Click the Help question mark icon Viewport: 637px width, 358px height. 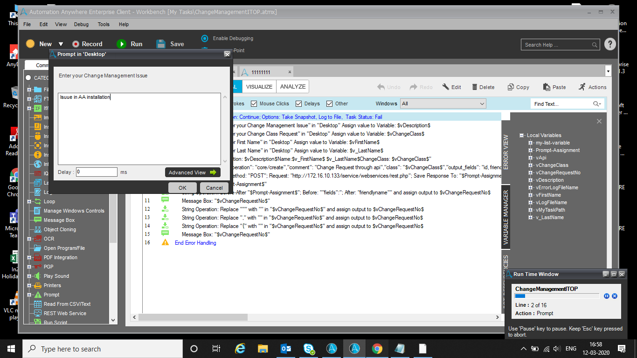[610, 44]
